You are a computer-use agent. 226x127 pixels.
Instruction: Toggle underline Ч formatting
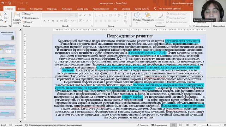point(53,21)
